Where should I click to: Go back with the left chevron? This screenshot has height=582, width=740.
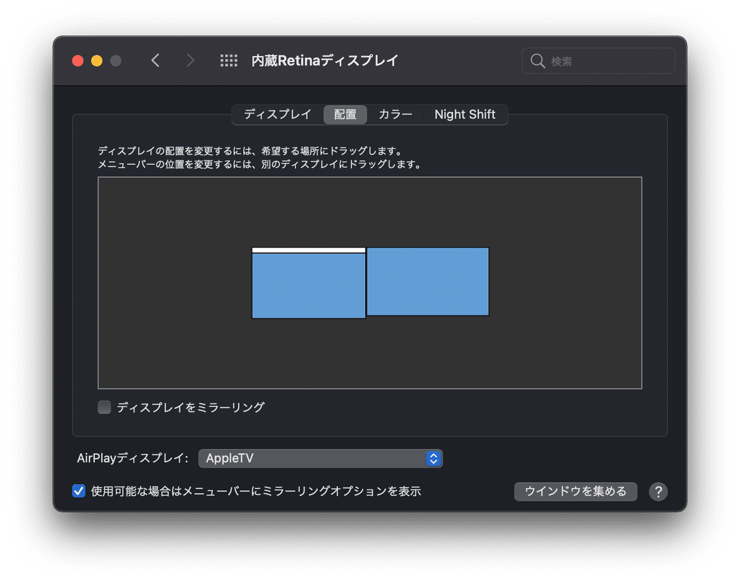coord(155,60)
